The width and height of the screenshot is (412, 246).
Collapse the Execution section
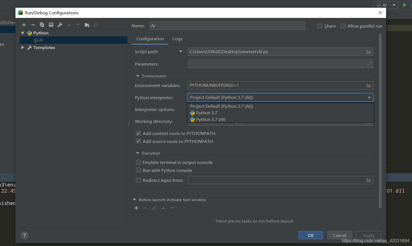(138, 153)
